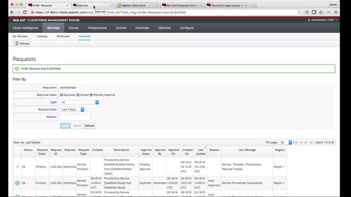Switch to the Red Hat Enterprise Virtualization tab

[x=182, y=5]
